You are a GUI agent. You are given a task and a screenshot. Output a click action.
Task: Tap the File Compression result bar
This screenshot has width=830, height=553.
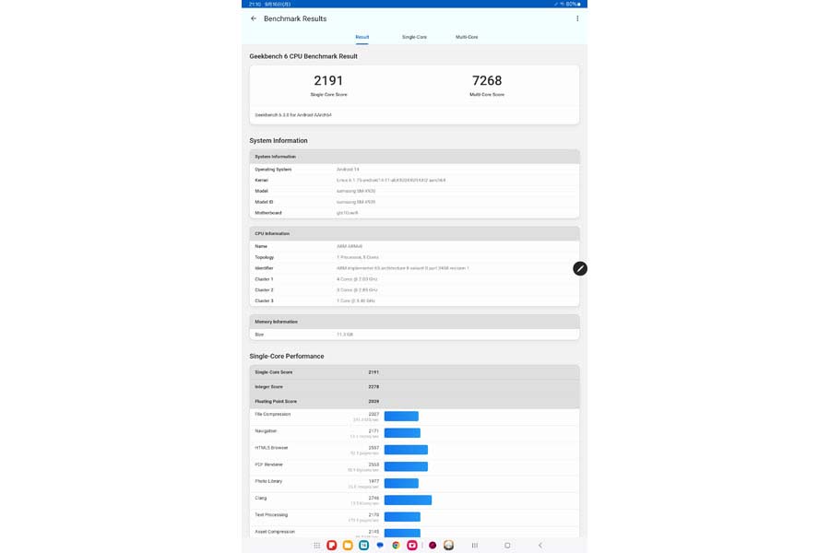tap(401, 417)
